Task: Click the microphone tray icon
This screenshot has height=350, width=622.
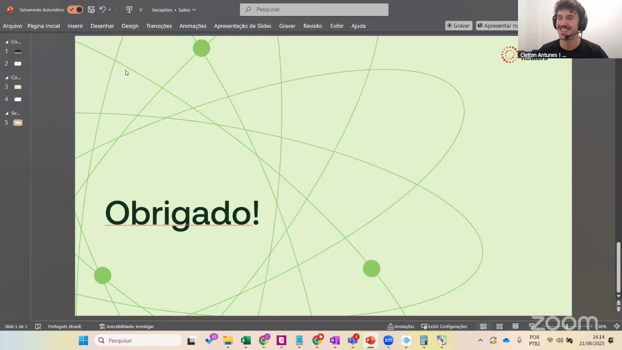Action: pyautogui.click(x=519, y=340)
